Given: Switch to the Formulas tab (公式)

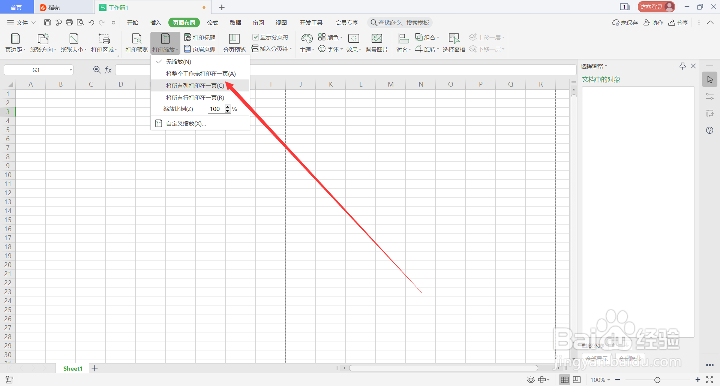Looking at the screenshot, I should 213,22.
